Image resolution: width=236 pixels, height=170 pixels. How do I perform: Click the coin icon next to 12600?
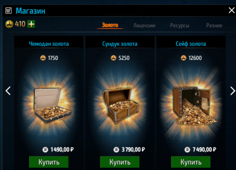pos(183,58)
